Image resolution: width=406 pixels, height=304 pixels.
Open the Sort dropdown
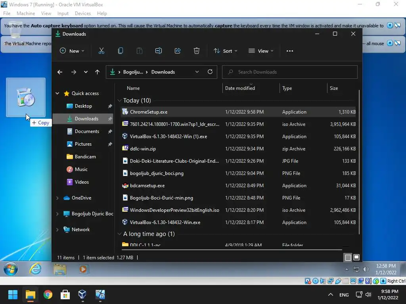pyautogui.click(x=225, y=51)
